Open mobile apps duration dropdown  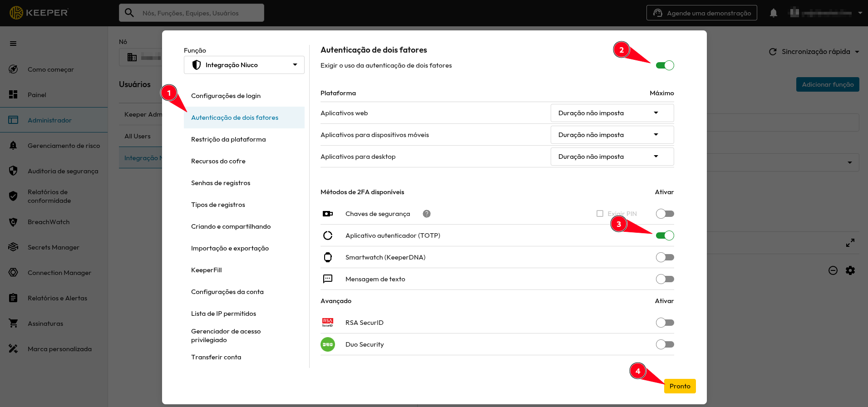(x=612, y=135)
